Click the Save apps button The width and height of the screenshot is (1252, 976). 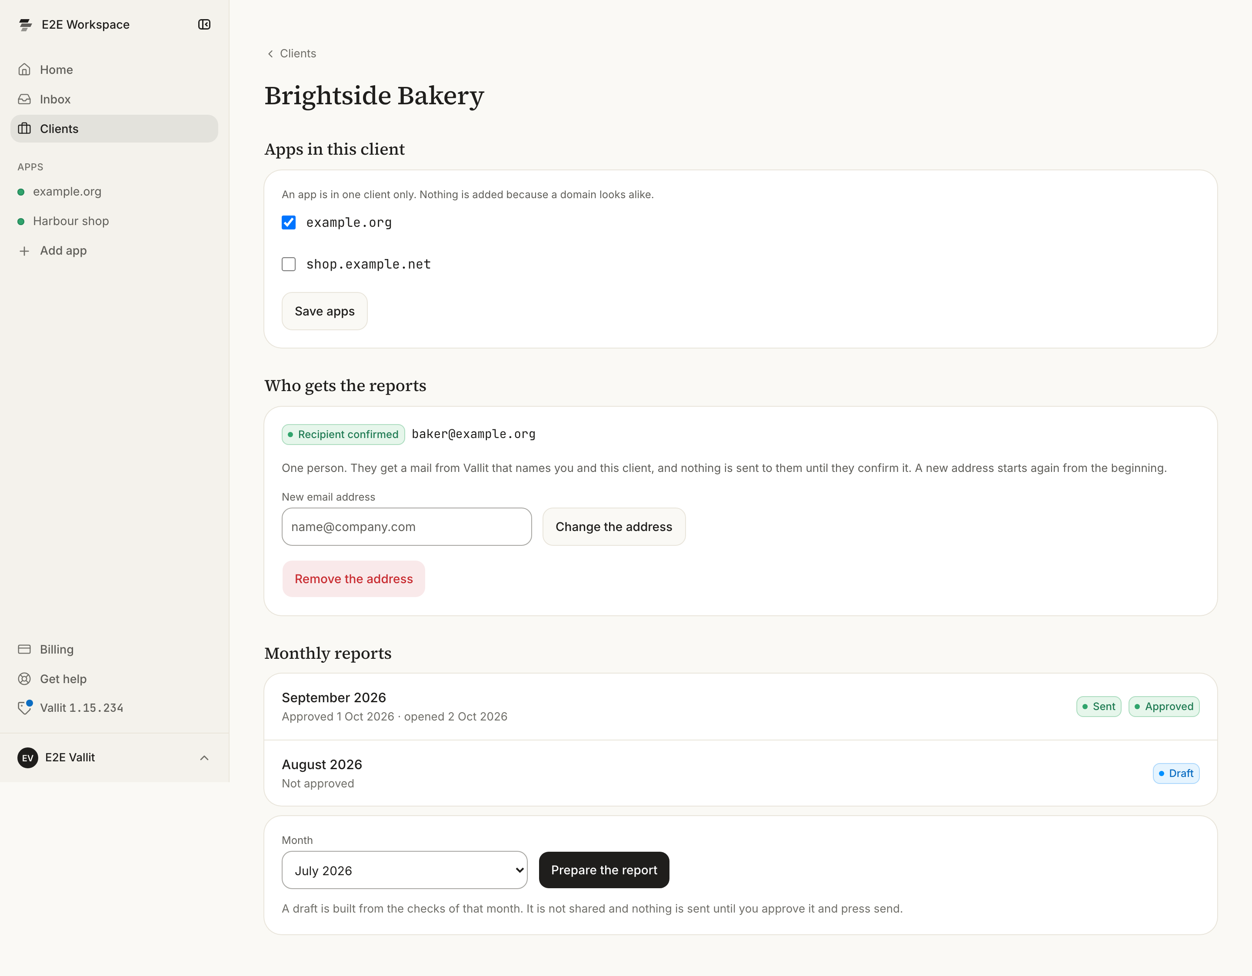tap(324, 311)
